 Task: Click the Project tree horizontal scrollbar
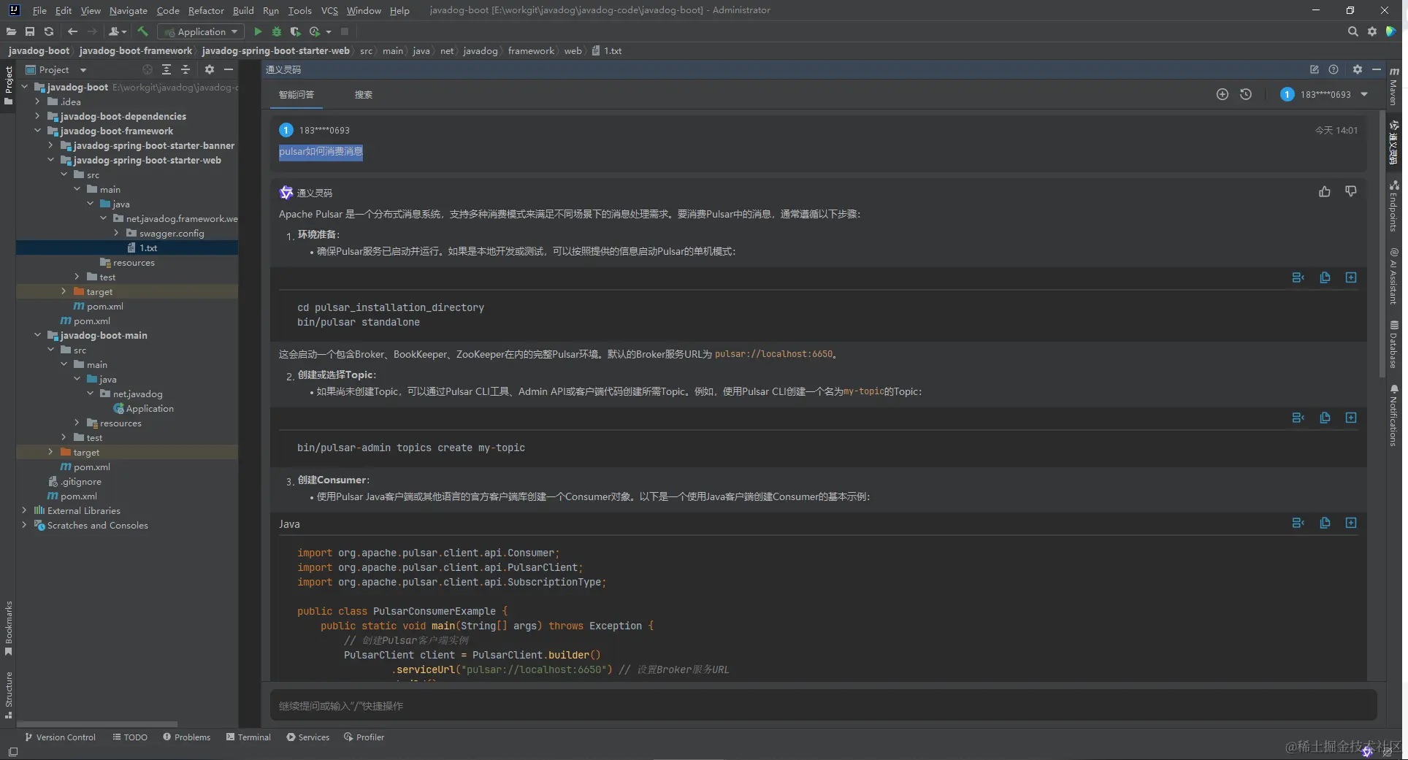(x=97, y=724)
